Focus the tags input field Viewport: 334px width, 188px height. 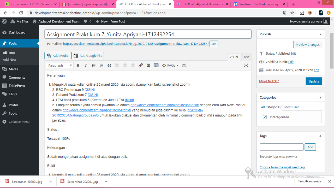coord(282,147)
